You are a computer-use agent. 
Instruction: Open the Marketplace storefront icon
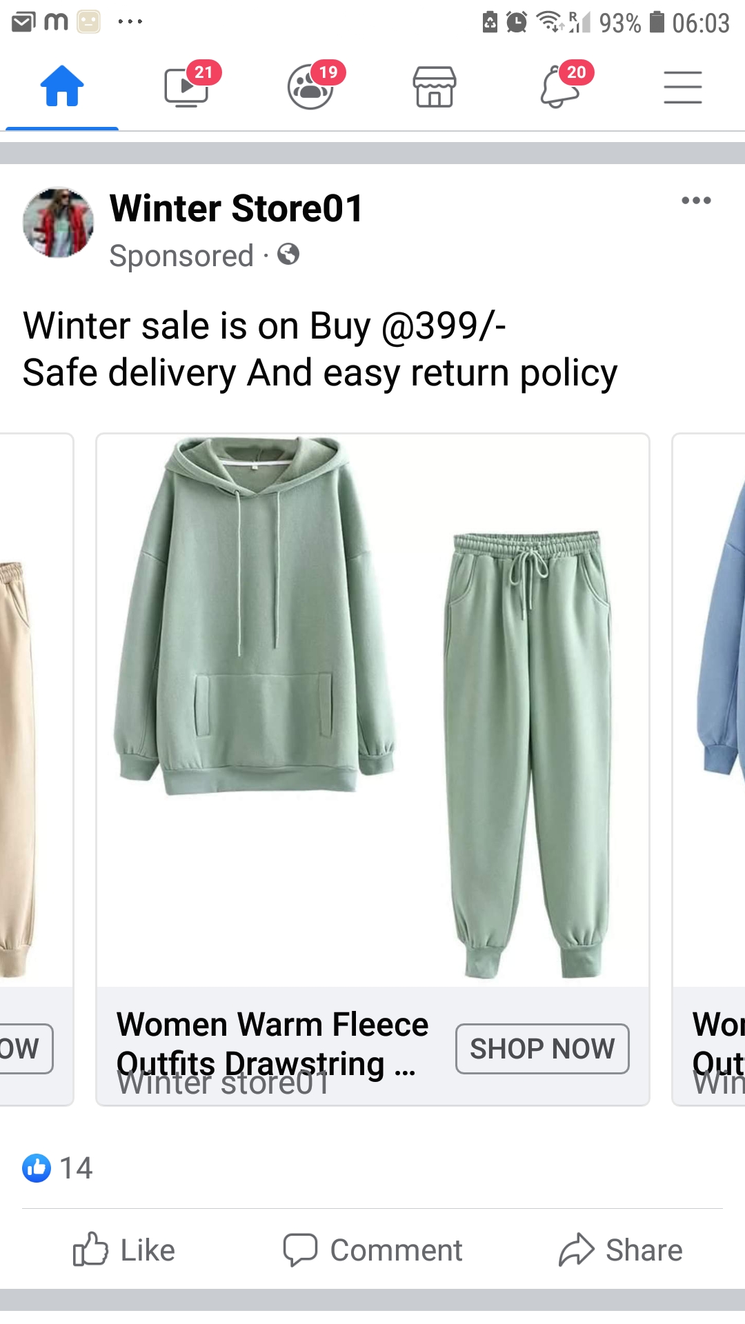[x=435, y=87]
